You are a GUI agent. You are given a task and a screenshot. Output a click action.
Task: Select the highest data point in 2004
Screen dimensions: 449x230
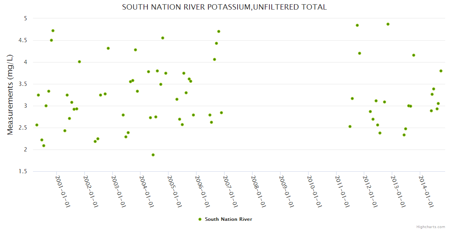tap(163, 38)
